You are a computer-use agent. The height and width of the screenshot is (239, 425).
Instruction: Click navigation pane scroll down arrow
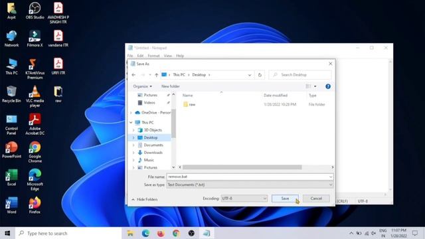tap(173, 167)
